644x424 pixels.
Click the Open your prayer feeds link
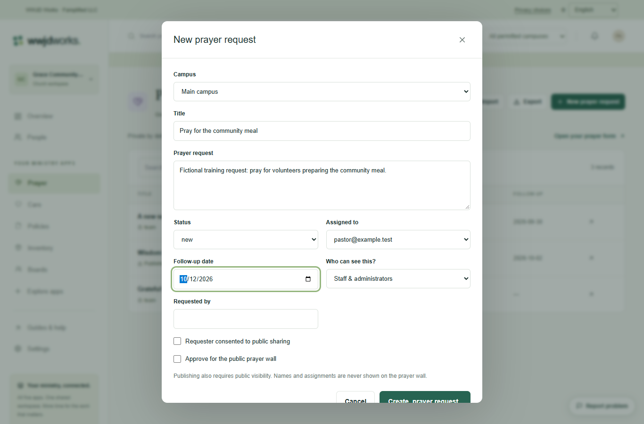tap(589, 136)
